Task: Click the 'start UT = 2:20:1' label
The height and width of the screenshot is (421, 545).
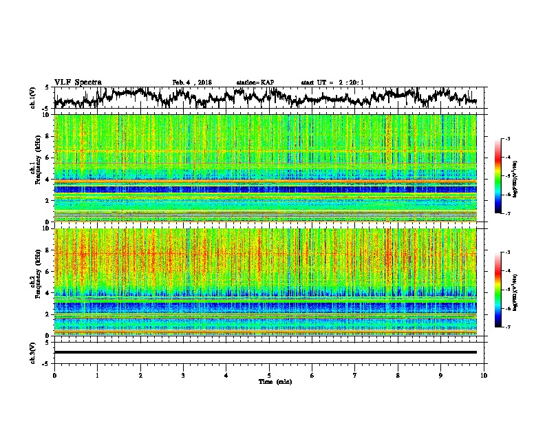Action: coord(332,83)
